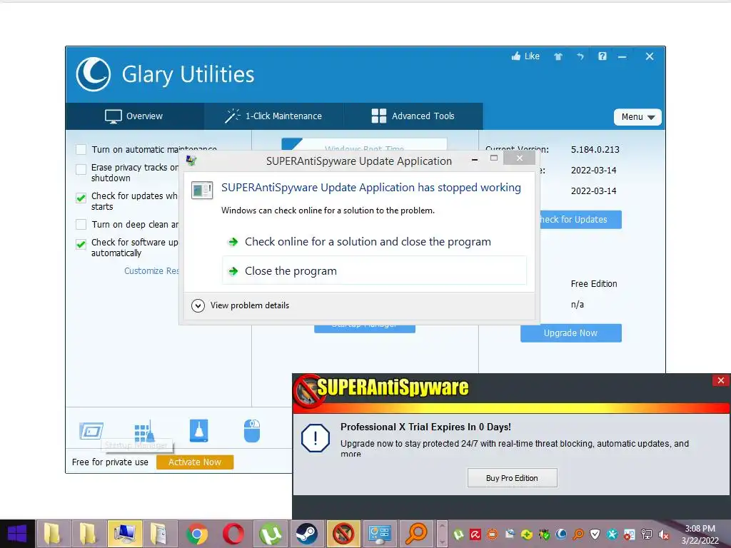Enable Turn on automatic maintenance checkbox

click(x=81, y=150)
